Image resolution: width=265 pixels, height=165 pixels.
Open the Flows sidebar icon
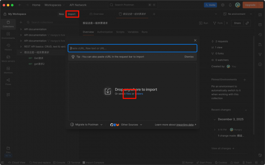click(x=8, y=82)
